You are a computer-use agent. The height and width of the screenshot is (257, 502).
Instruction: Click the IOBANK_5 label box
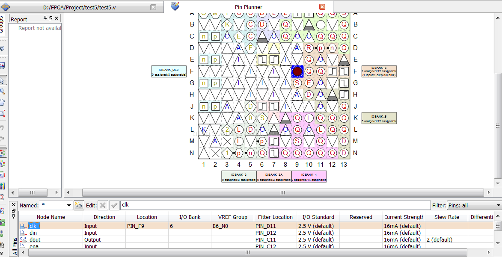click(x=379, y=118)
